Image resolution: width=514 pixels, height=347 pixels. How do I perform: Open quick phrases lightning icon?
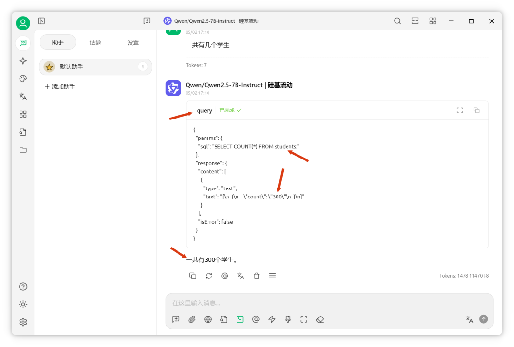[x=272, y=319]
